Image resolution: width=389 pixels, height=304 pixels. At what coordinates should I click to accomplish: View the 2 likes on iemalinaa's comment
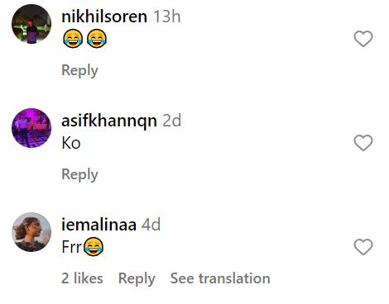[82, 278]
